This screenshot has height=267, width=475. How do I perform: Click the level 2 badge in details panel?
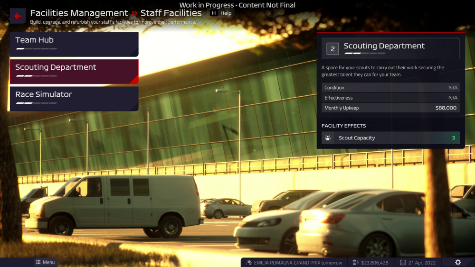(x=332, y=49)
